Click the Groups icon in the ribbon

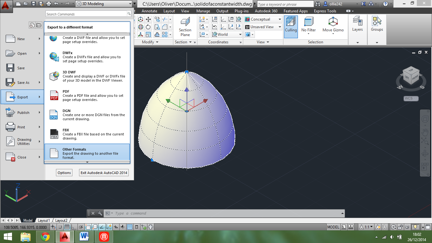[377, 25]
